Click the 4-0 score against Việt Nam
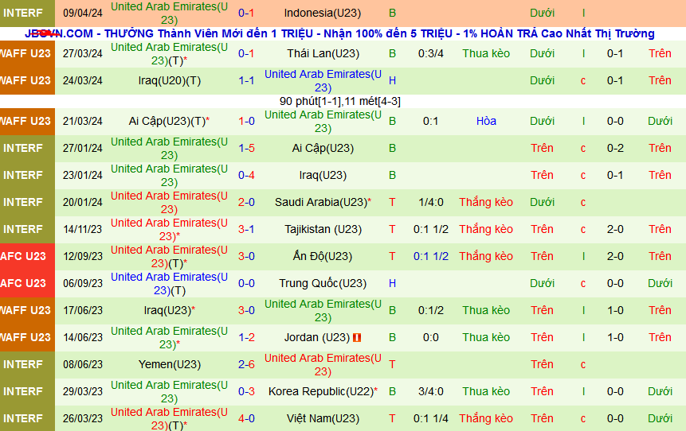The height and width of the screenshot is (431, 686). pyautogui.click(x=246, y=418)
